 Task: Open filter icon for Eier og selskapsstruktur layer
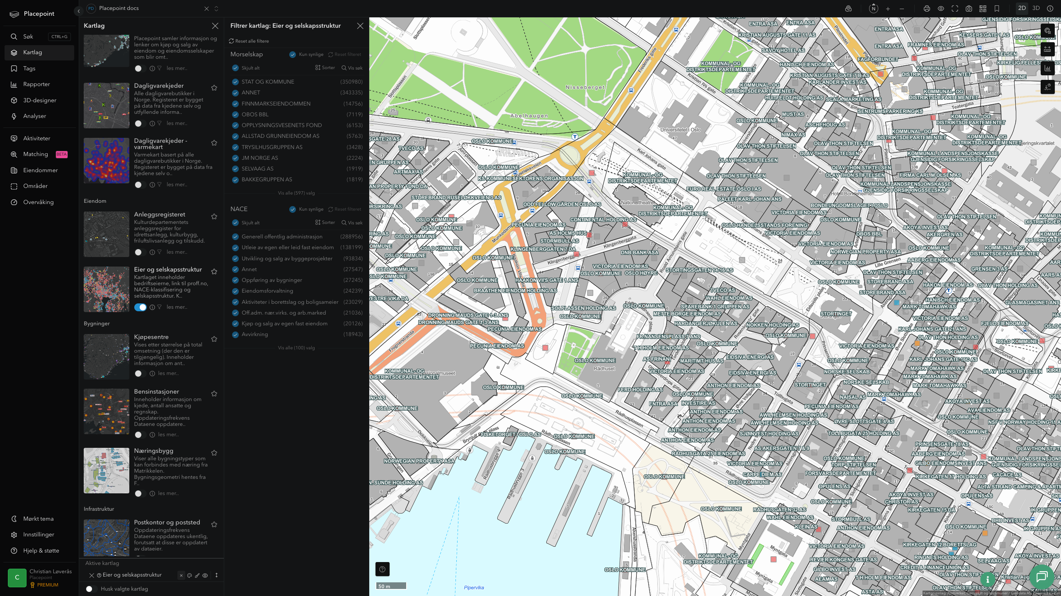159,307
